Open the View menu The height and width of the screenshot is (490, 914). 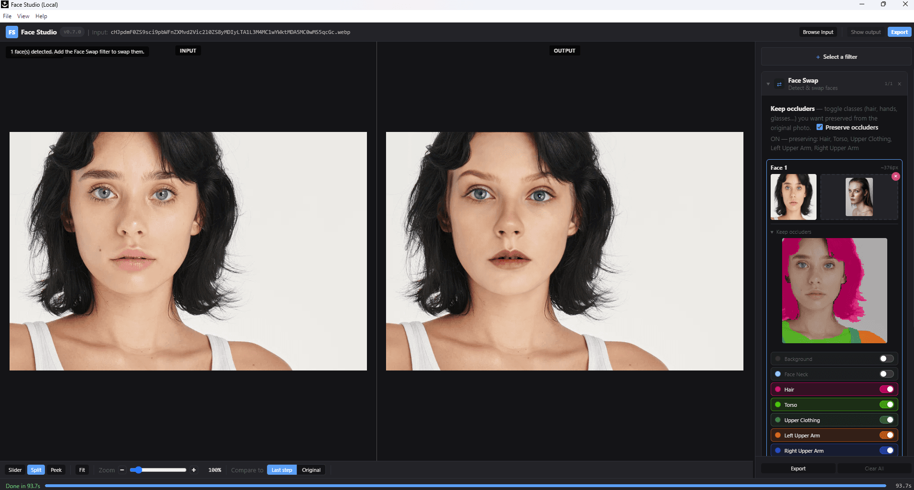pyautogui.click(x=23, y=16)
